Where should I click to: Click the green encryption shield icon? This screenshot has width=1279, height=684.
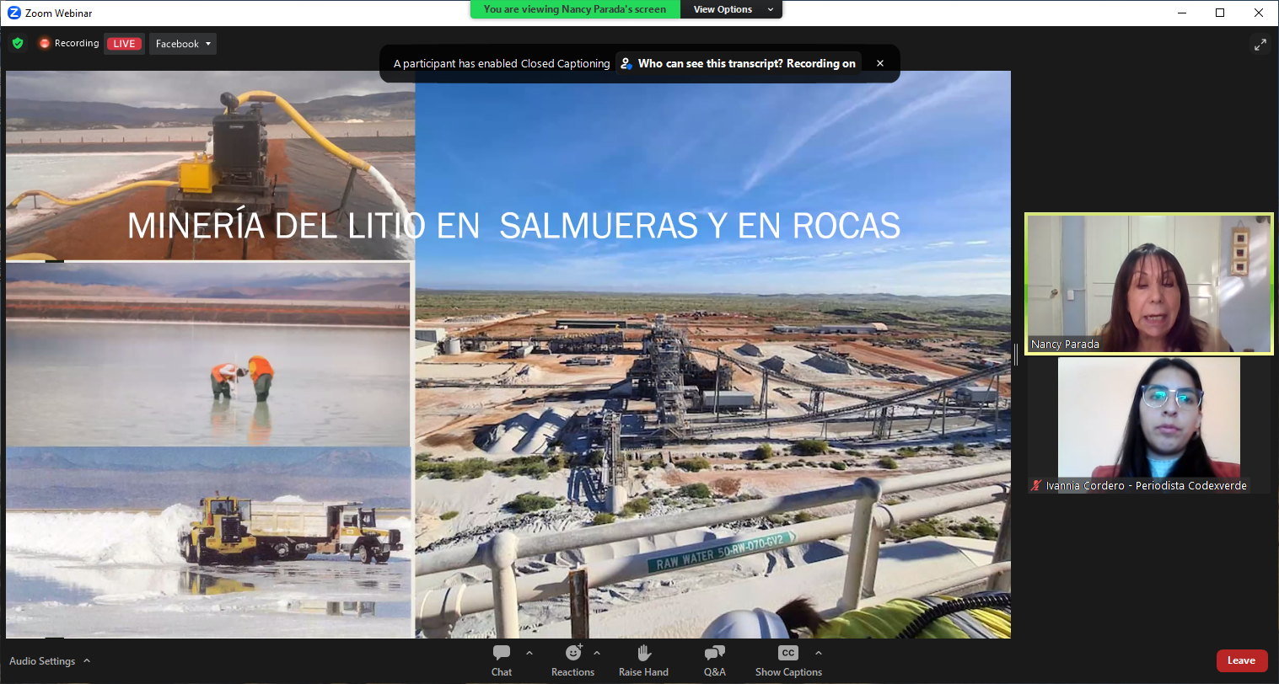coord(18,43)
